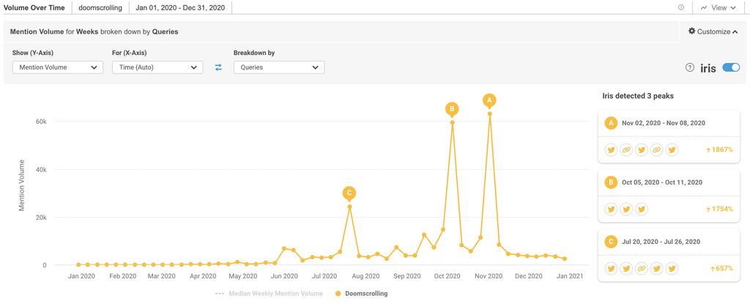Image resolution: width=750 pixels, height=304 pixels.
Task: Click peak C marker on the chart
Action: coord(349,193)
